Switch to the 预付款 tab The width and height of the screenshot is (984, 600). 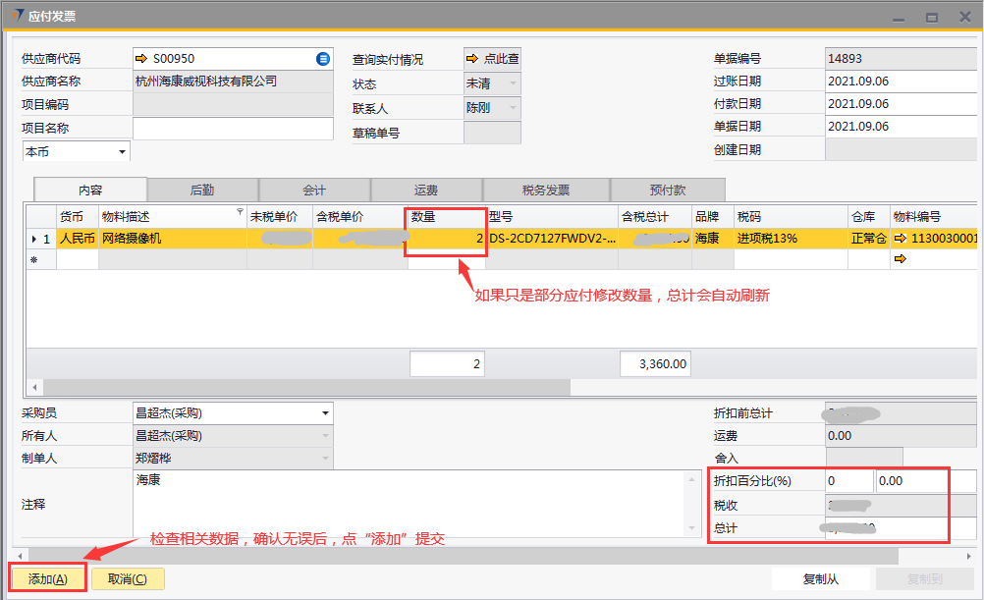click(668, 191)
